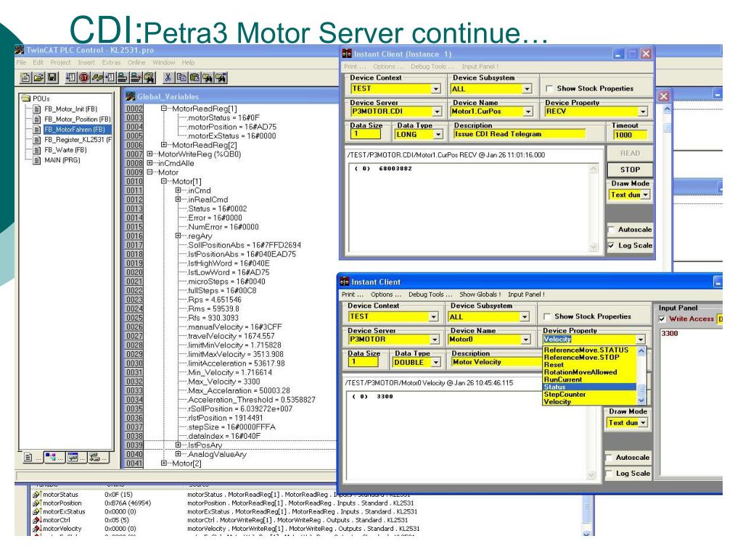Open Data Type dropdown showing LONG
The image size is (743, 557).
[438, 135]
